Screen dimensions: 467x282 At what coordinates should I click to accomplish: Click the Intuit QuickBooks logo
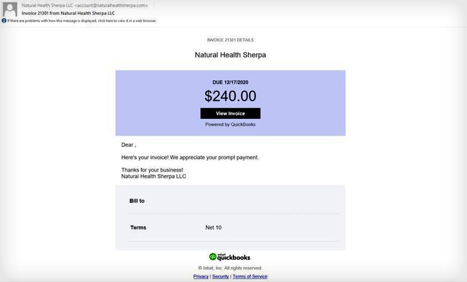point(230,257)
